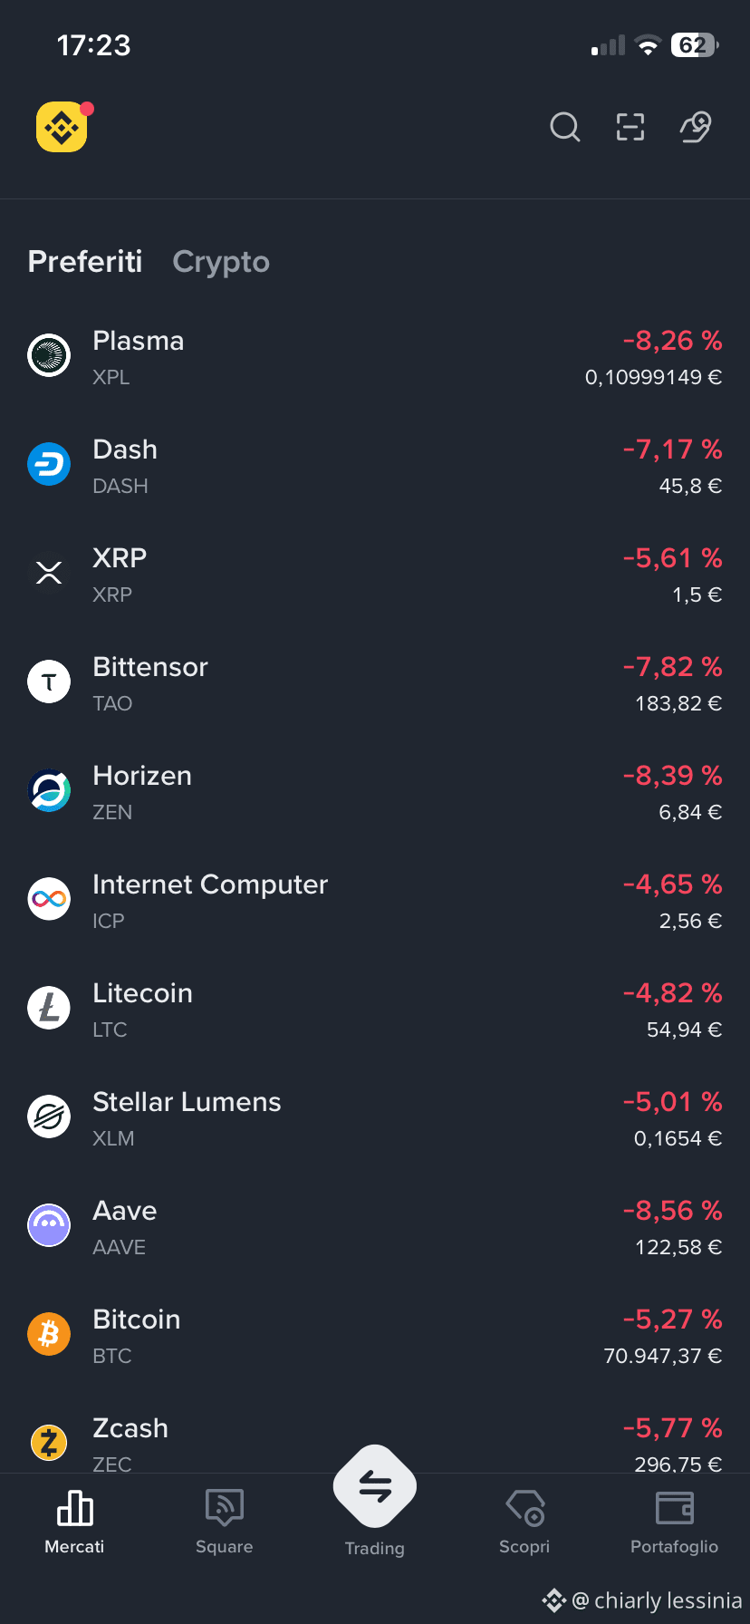Image resolution: width=750 pixels, height=1624 pixels.
Task: Tap the Binance logo icon
Action: pyautogui.click(x=62, y=127)
